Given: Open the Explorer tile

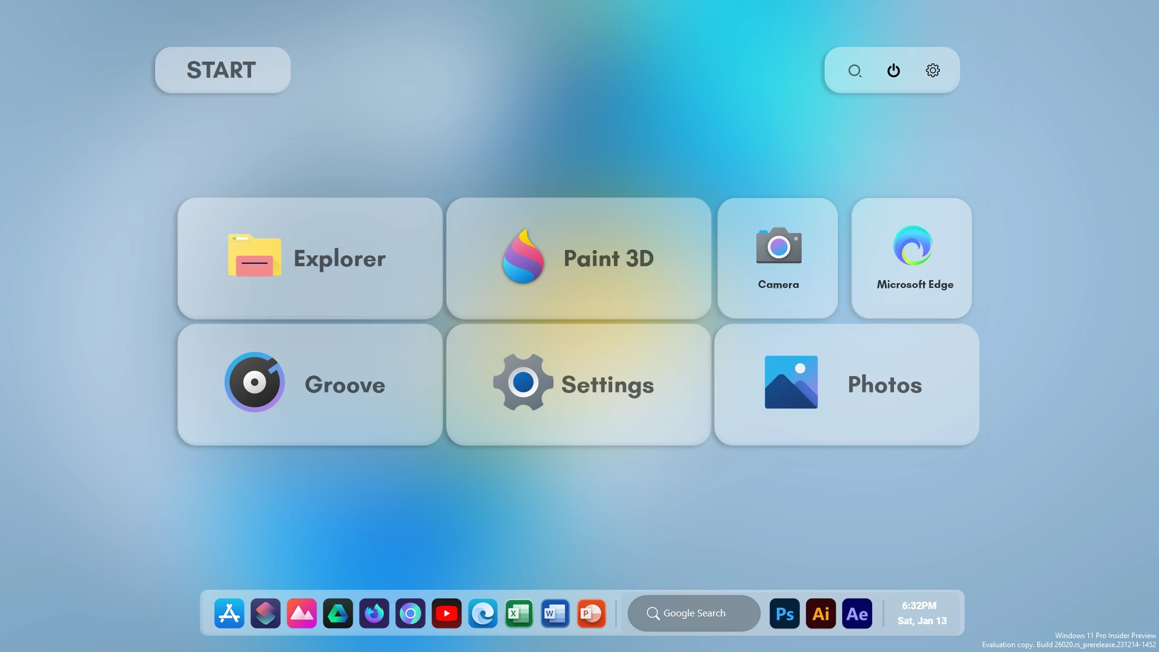Looking at the screenshot, I should point(310,258).
